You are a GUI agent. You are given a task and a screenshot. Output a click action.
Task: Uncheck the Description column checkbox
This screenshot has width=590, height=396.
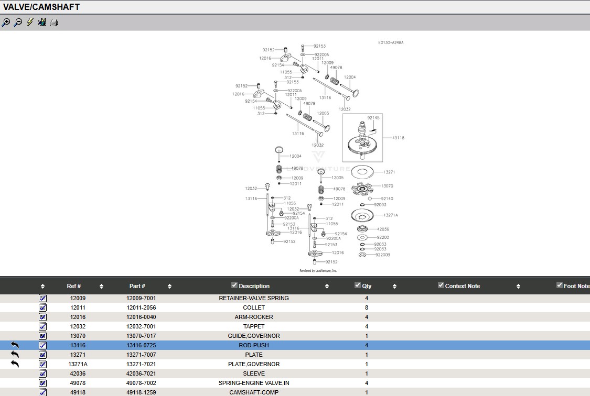[x=234, y=285]
